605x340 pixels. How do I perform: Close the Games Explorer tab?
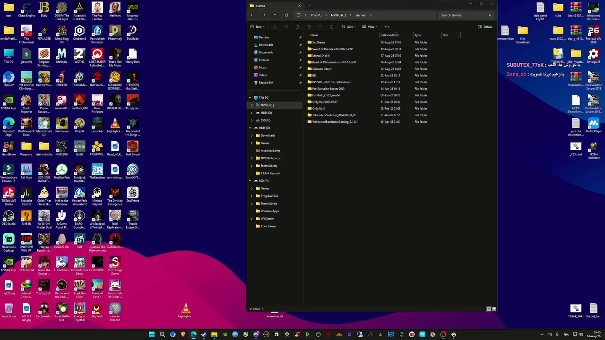click(x=299, y=6)
